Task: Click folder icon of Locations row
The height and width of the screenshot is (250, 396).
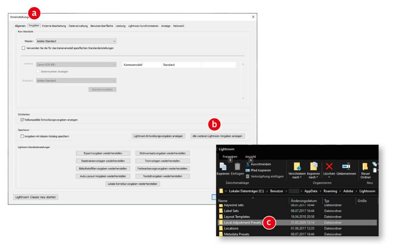Action: (x=221, y=228)
